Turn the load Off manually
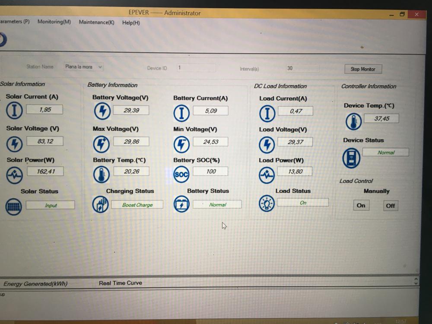Screen dimensions: 432x324 point(391,206)
